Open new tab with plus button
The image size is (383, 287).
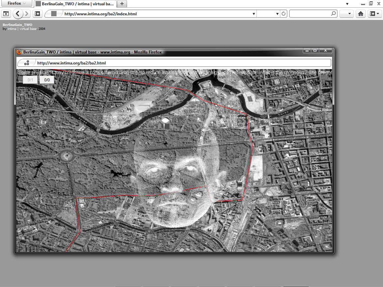pyautogui.click(x=122, y=4)
